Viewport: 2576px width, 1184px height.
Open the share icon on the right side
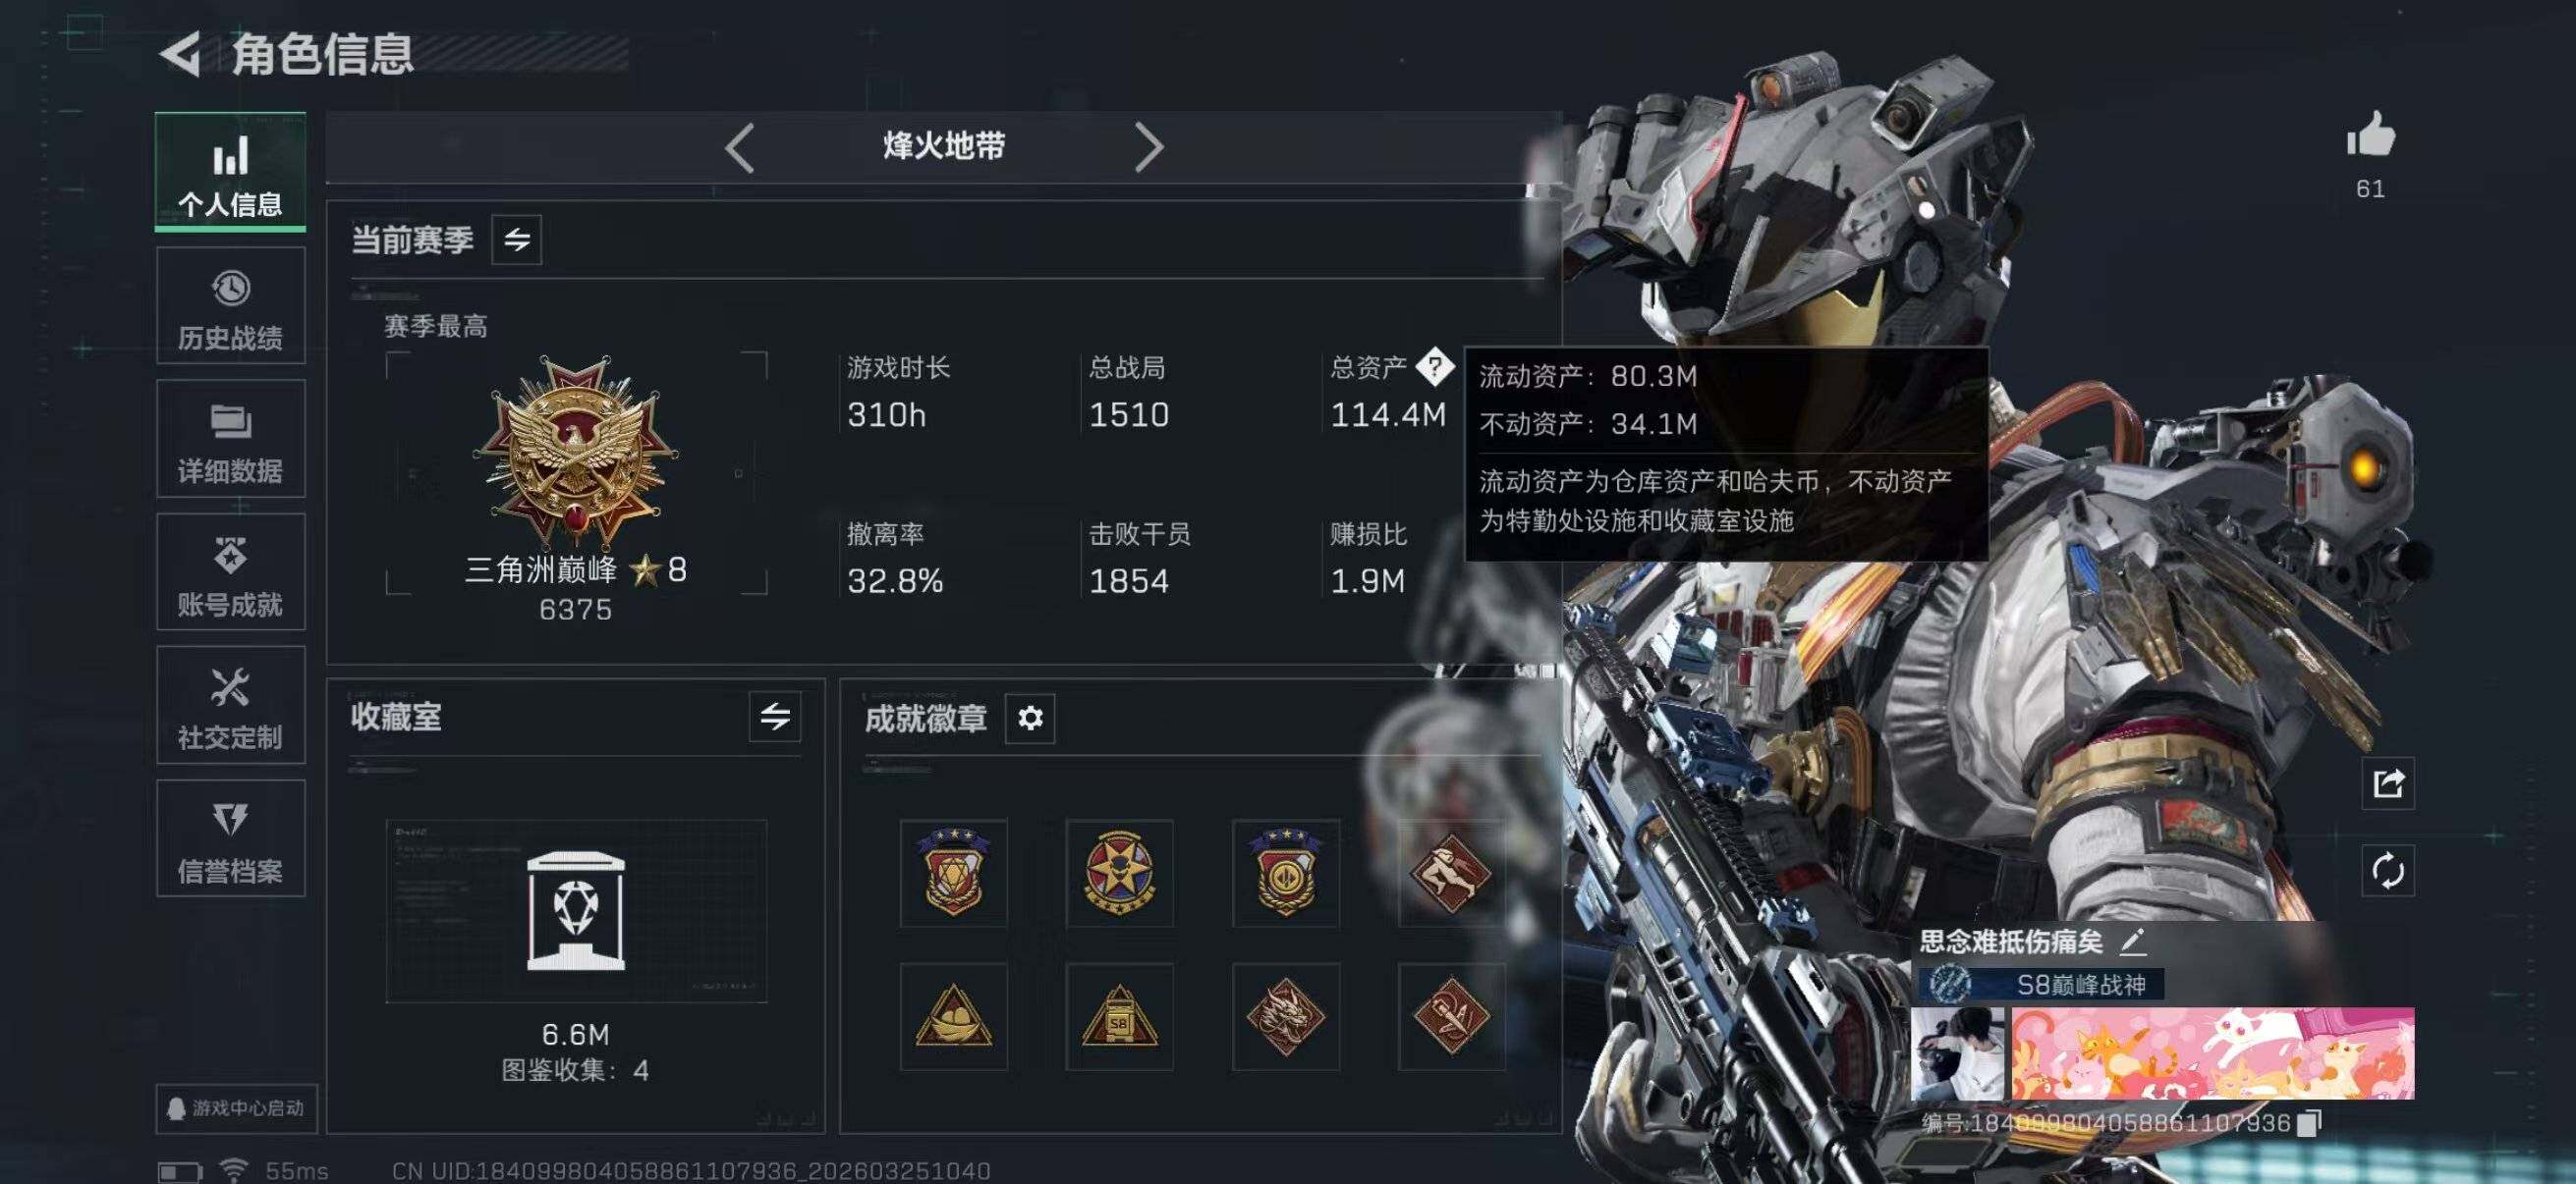coord(2388,783)
